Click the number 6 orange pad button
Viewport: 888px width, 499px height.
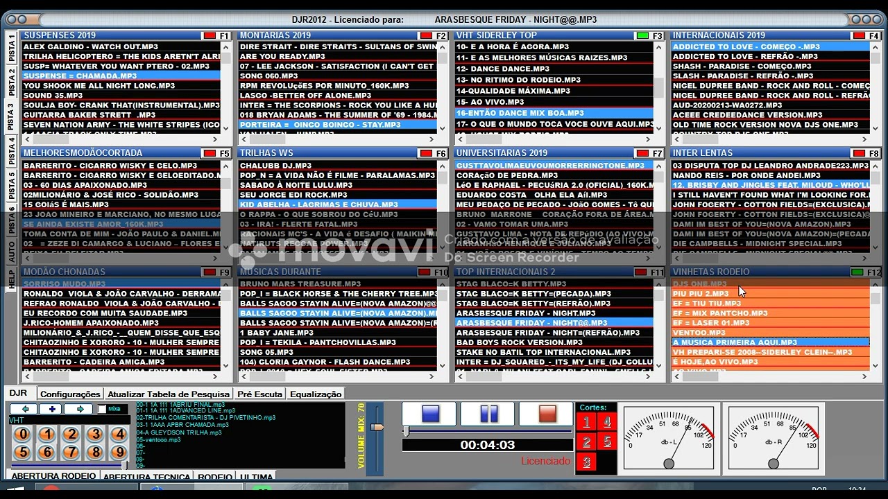(47, 453)
